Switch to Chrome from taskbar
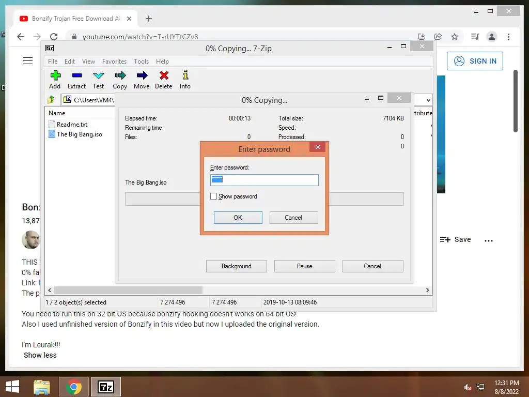The height and width of the screenshot is (397, 529). (x=74, y=387)
